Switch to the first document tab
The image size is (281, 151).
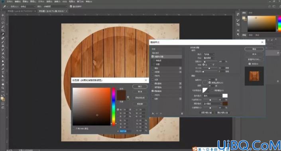click(x=21, y=11)
